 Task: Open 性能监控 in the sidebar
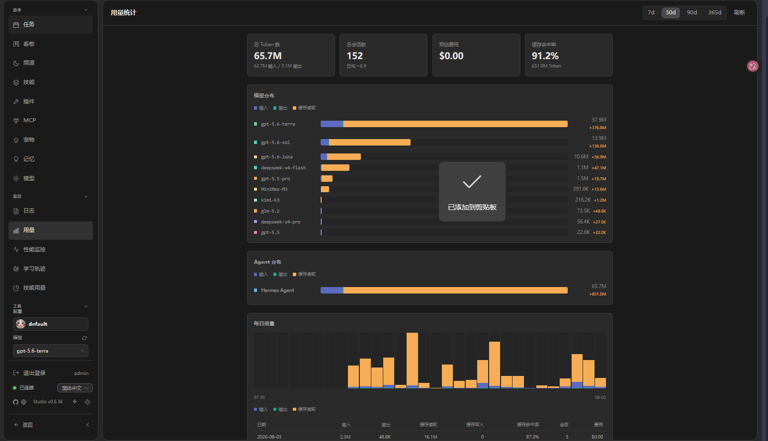coord(51,249)
